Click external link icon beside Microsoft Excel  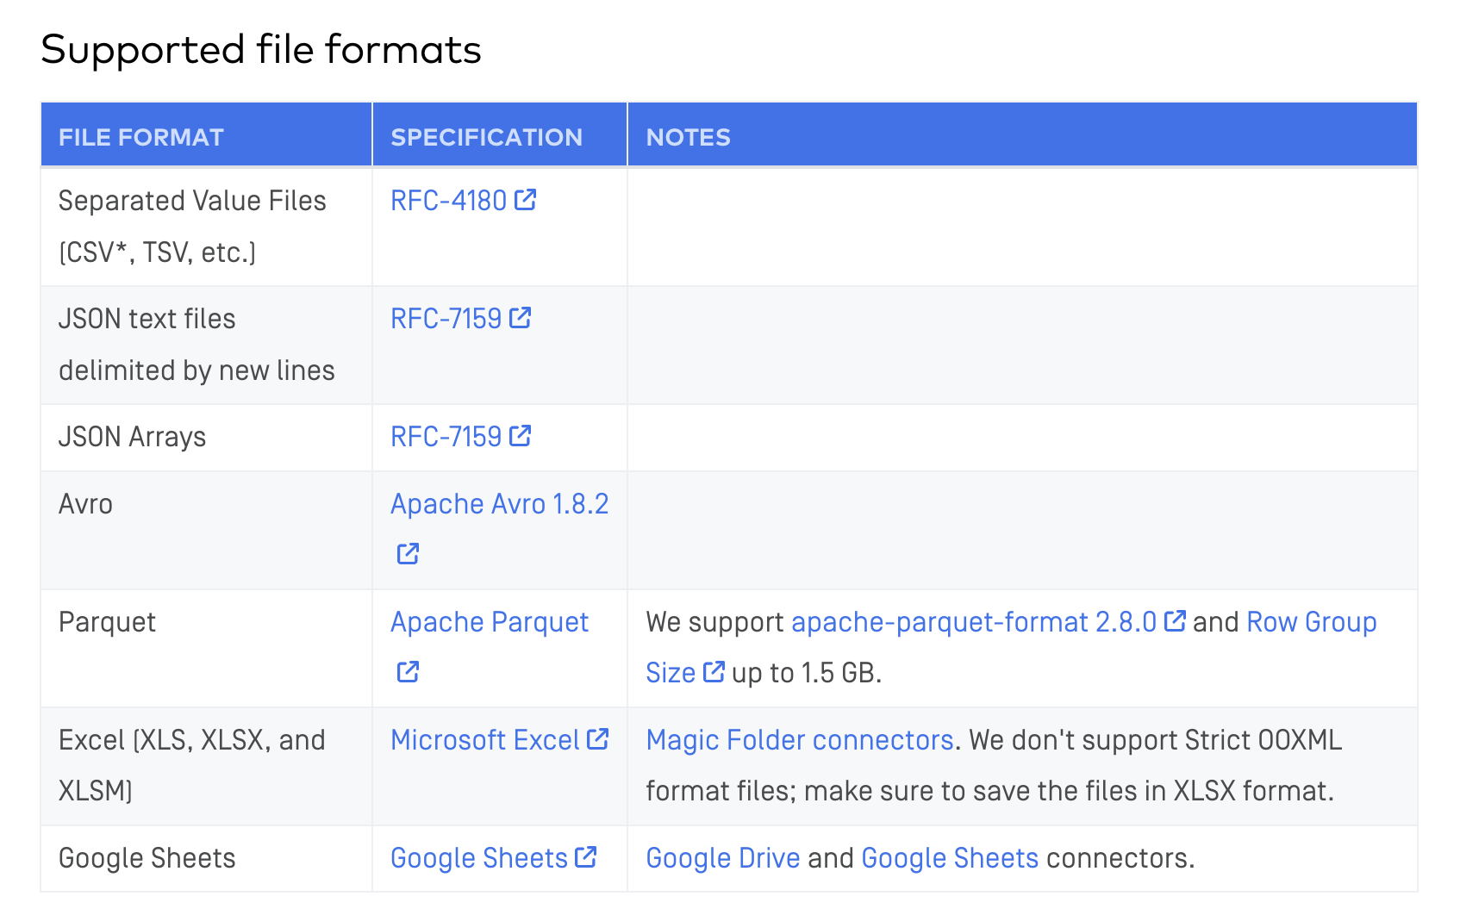tap(598, 739)
